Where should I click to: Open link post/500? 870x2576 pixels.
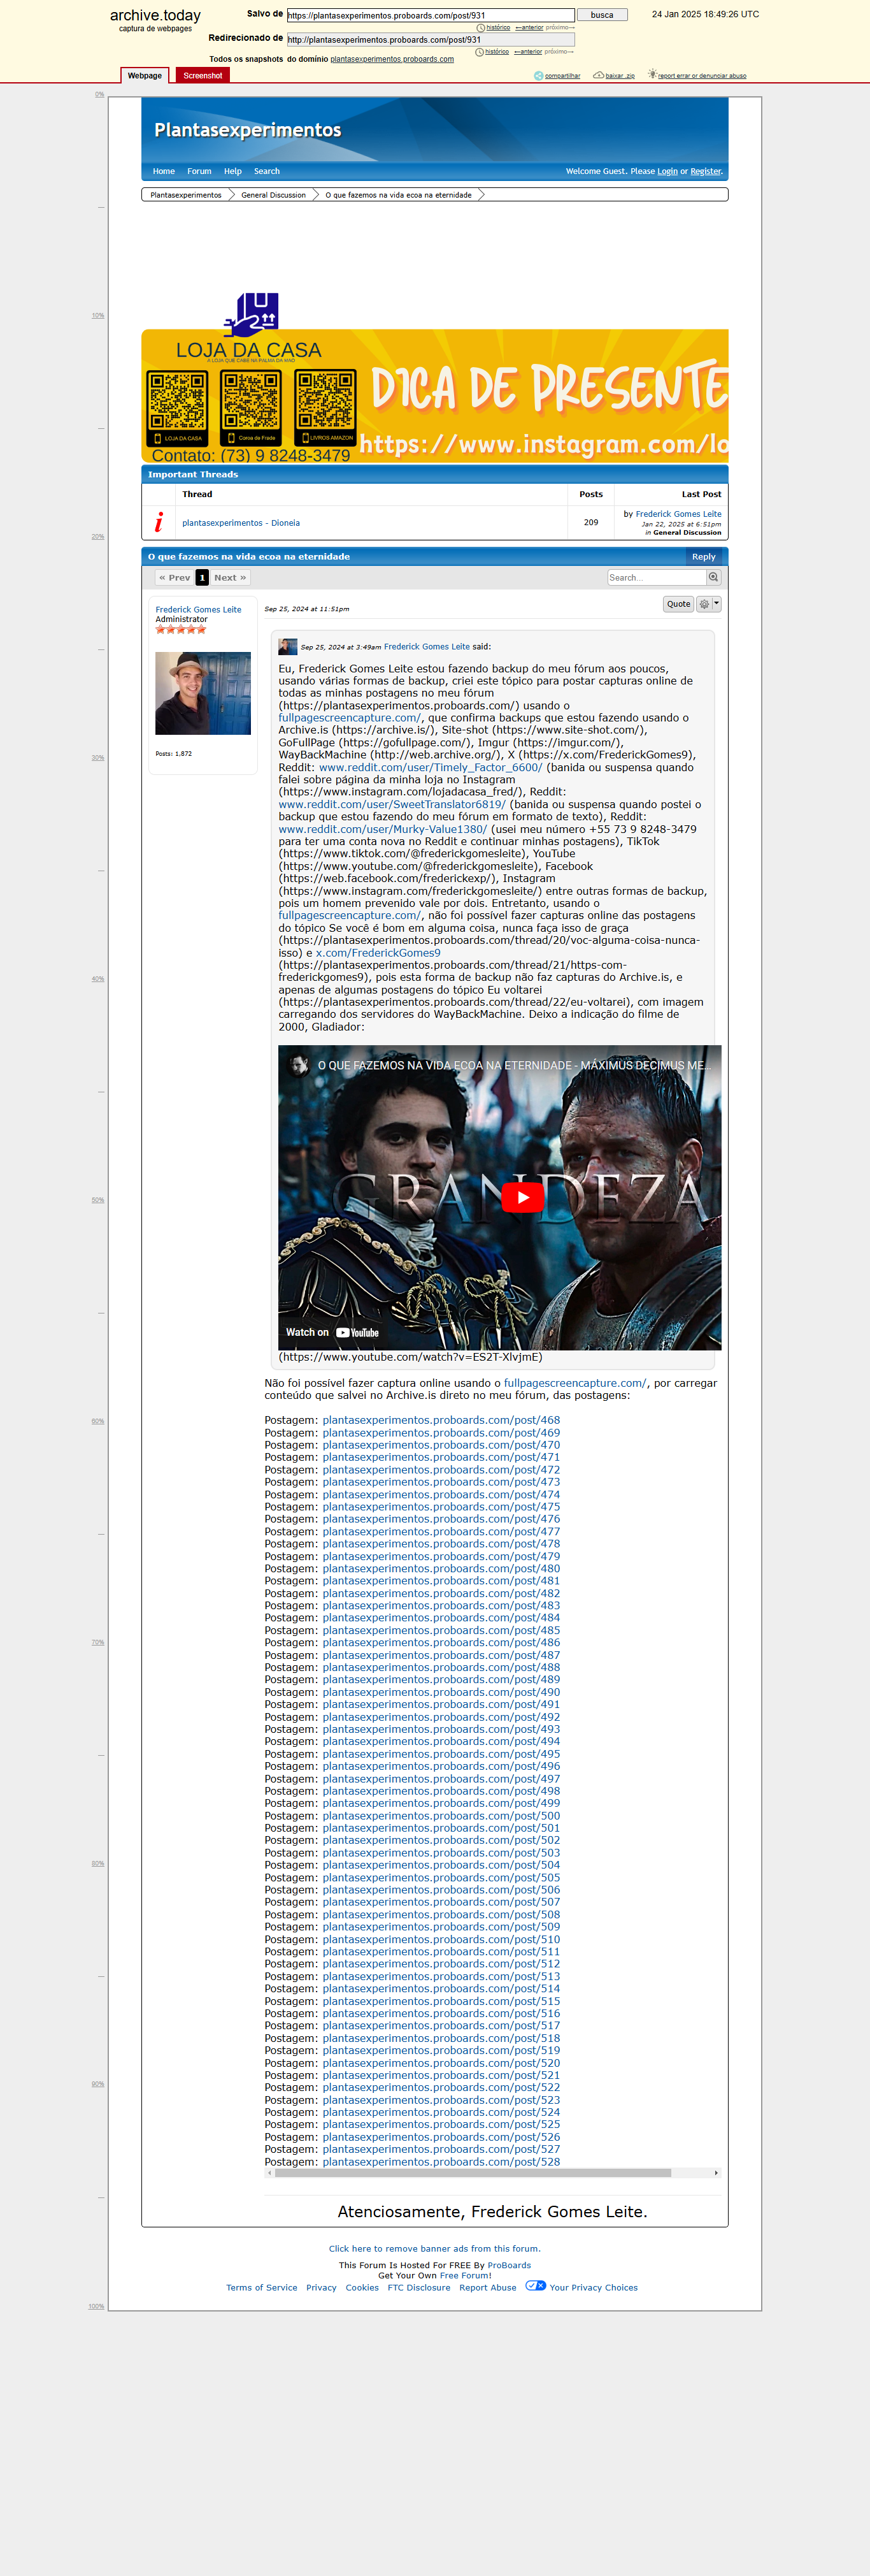441,1816
